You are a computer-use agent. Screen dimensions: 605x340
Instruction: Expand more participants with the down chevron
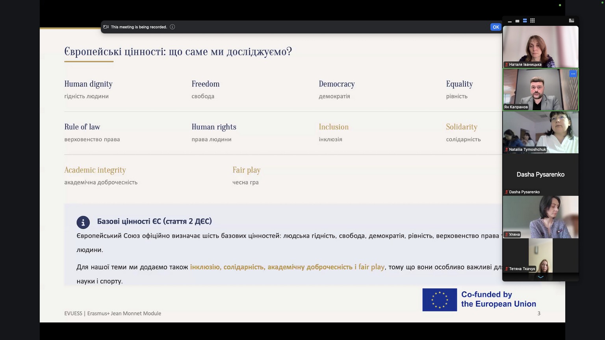pos(540,277)
